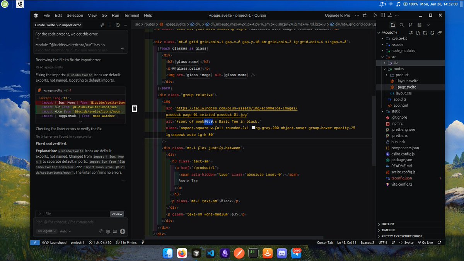Open the terminal from the dock
The image size is (464, 261).
[x=253, y=254]
